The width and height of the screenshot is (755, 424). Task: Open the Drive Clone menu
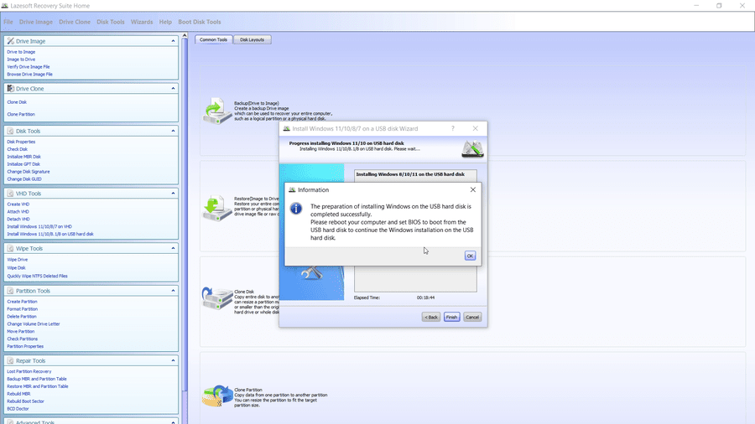[75, 22]
